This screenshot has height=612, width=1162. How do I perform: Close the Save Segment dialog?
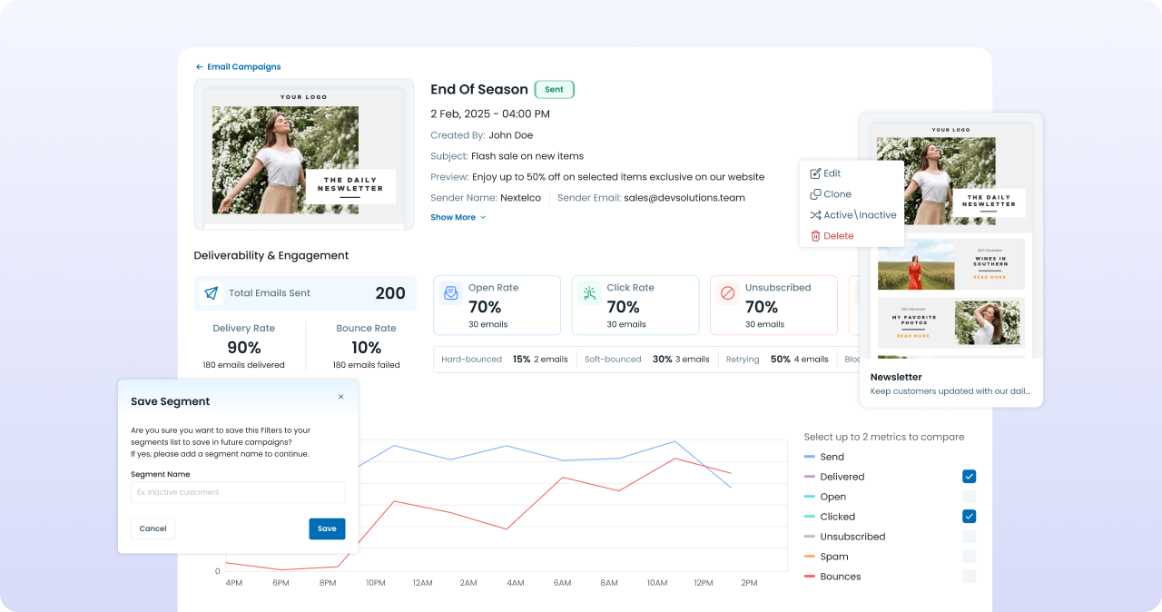pos(341,397)
